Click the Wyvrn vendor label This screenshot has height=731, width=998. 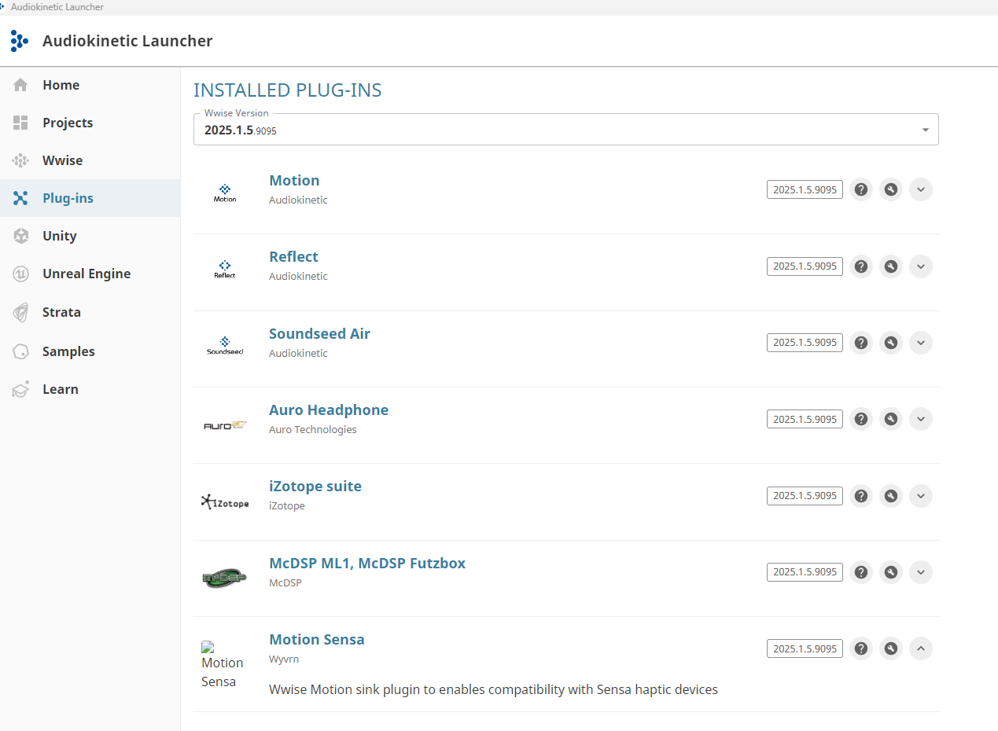click(x=284, y=659)
